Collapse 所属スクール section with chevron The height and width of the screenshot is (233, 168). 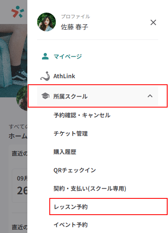tap(150, 96)
